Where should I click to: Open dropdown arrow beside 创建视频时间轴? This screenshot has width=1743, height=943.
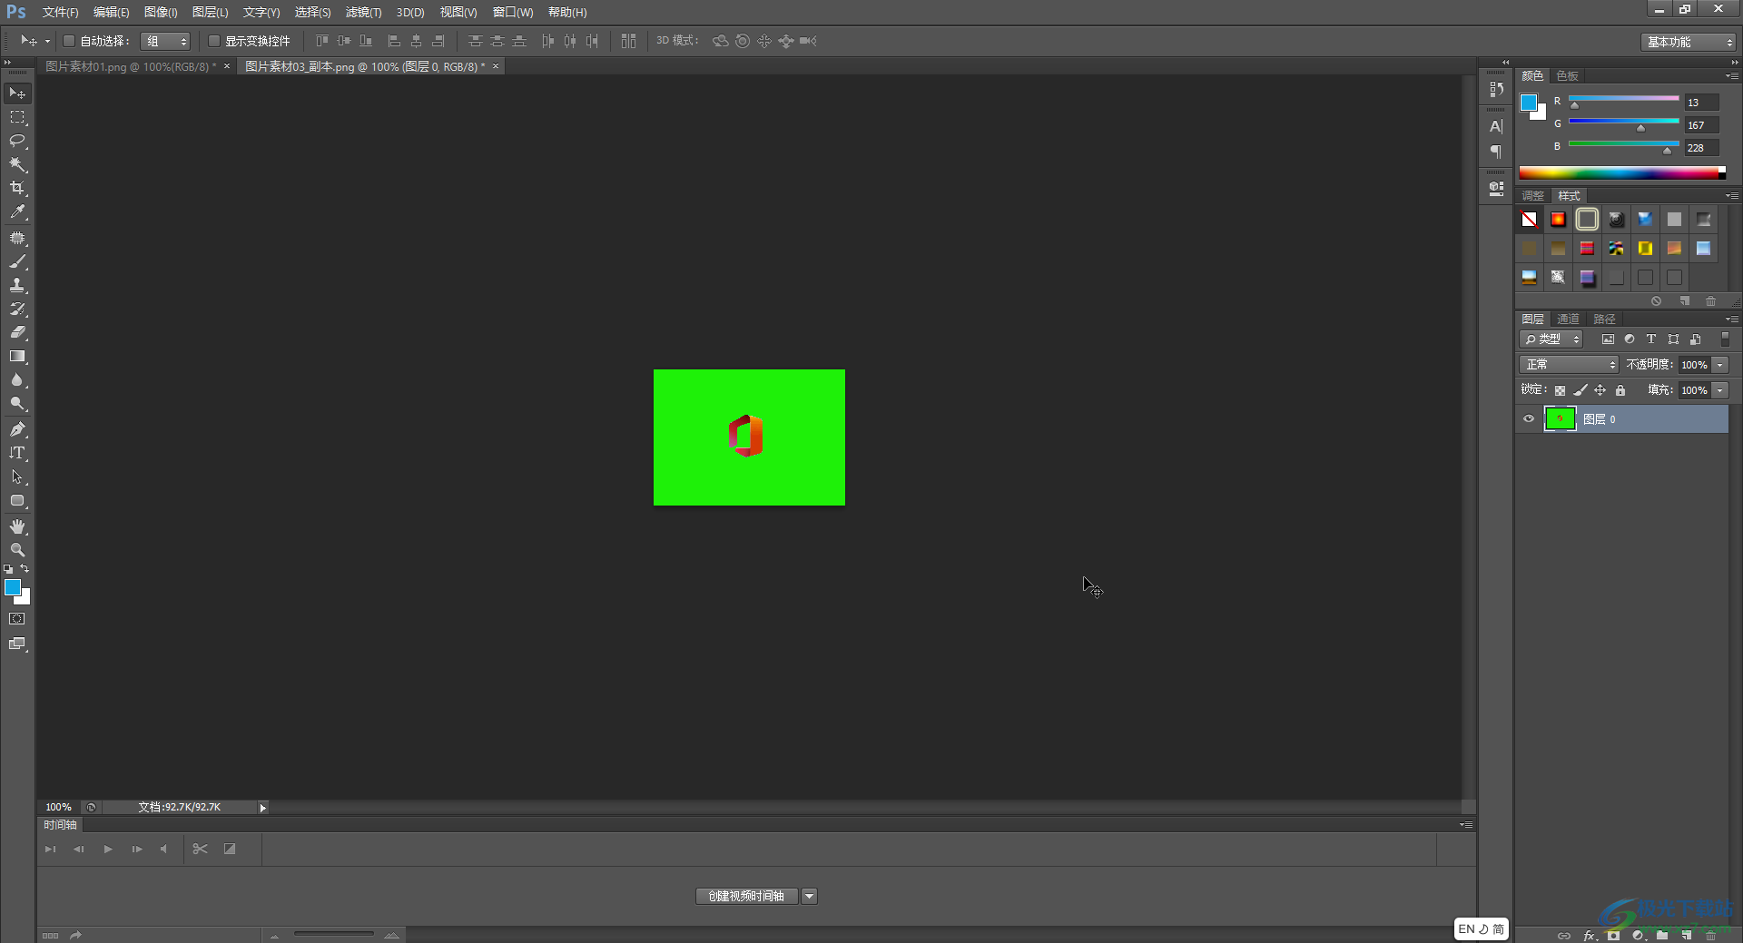809,897
